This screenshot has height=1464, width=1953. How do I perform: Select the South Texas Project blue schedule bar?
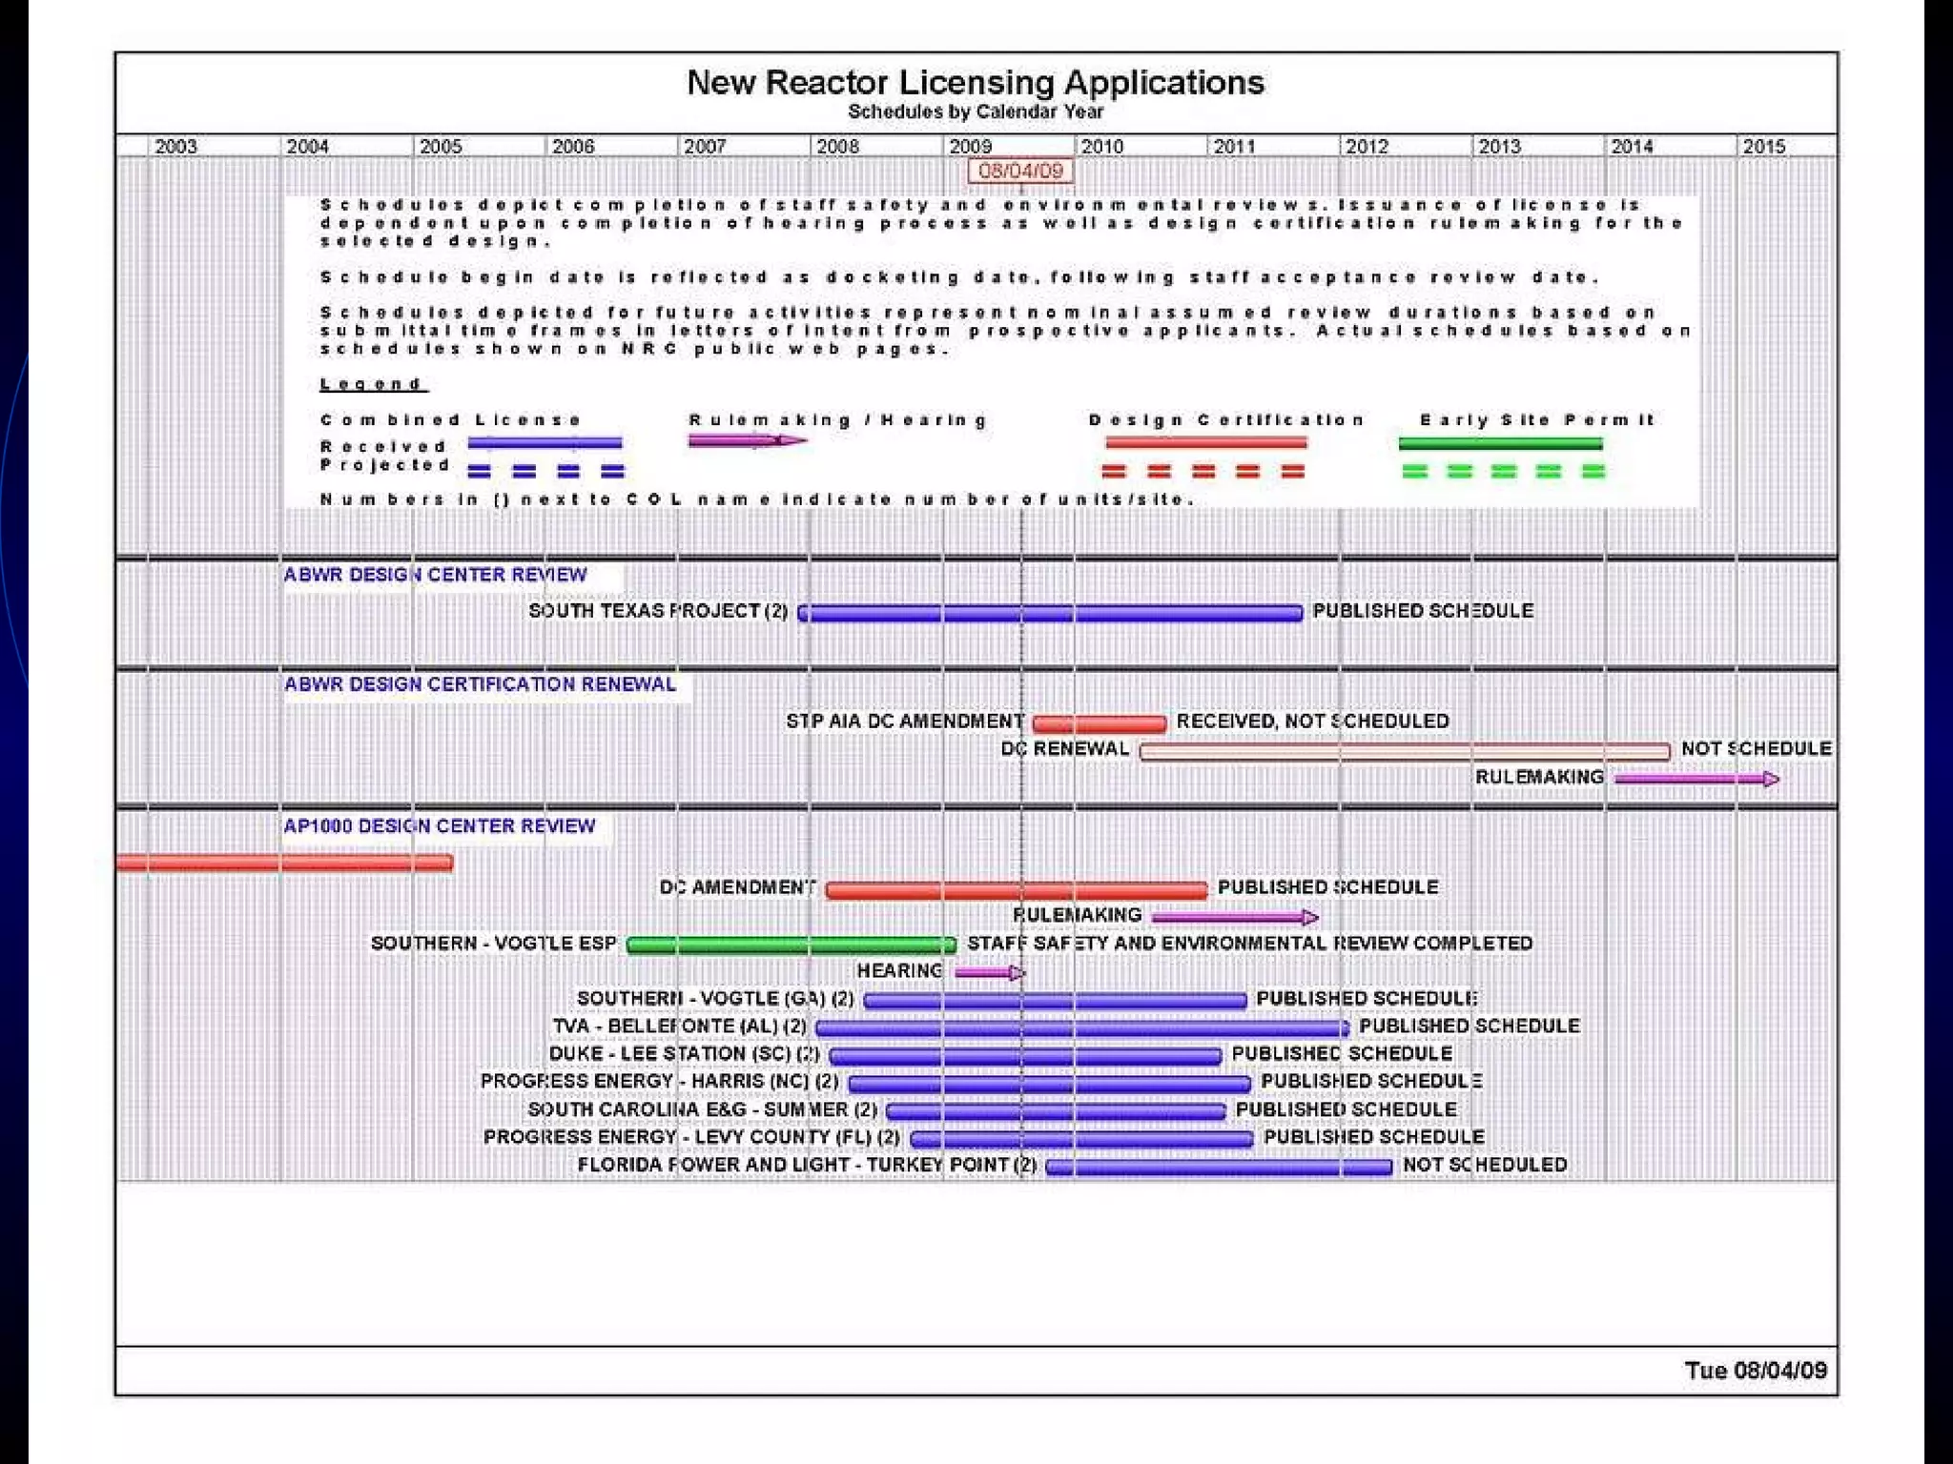(x=1049, y=613)
